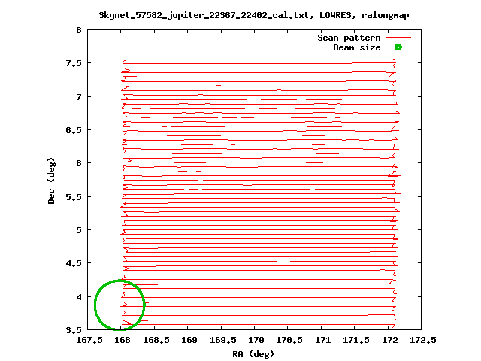Click the red line sample in legend
Screen dimensions: 481x361
coord(398,38)
